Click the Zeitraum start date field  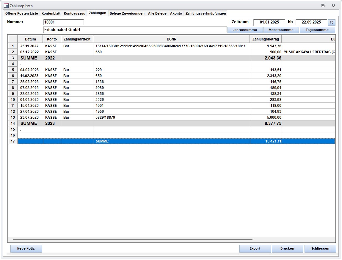point(269,22)
